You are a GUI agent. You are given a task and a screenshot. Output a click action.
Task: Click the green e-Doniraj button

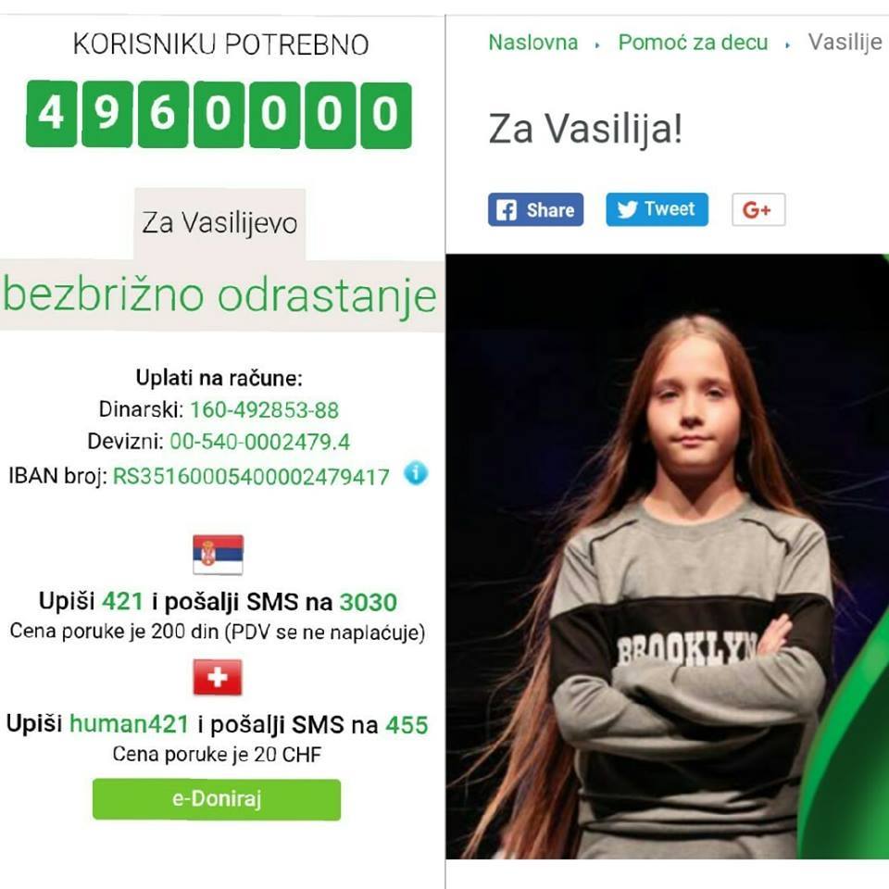pos(217,799)
